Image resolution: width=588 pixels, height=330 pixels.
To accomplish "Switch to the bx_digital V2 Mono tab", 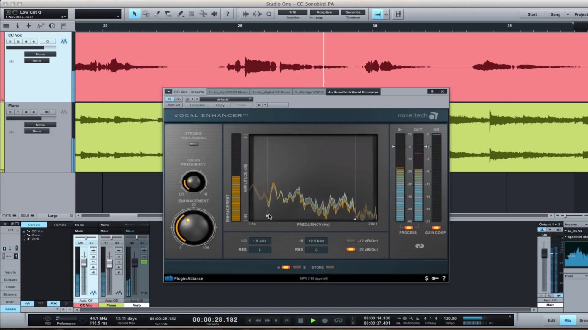I will tap(271, 92).
